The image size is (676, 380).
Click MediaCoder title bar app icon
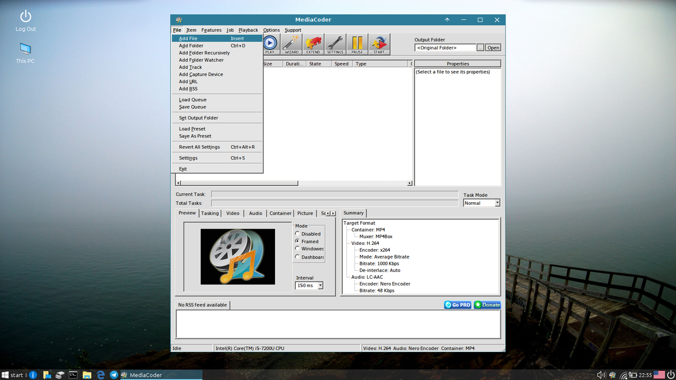[179, 20]
